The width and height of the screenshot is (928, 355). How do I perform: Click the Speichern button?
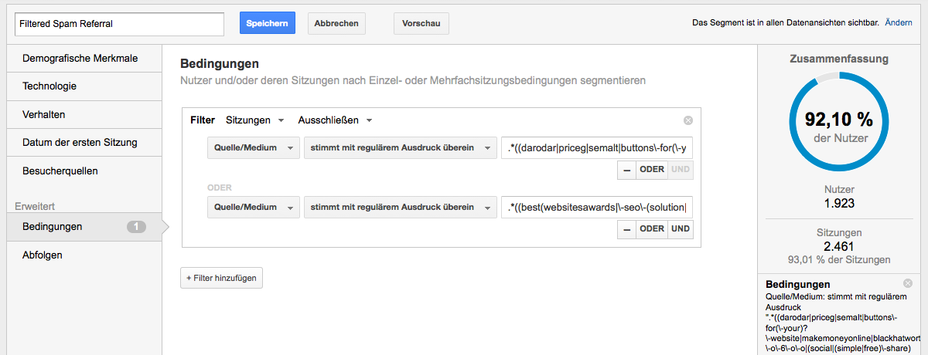[x=268, y=23]
